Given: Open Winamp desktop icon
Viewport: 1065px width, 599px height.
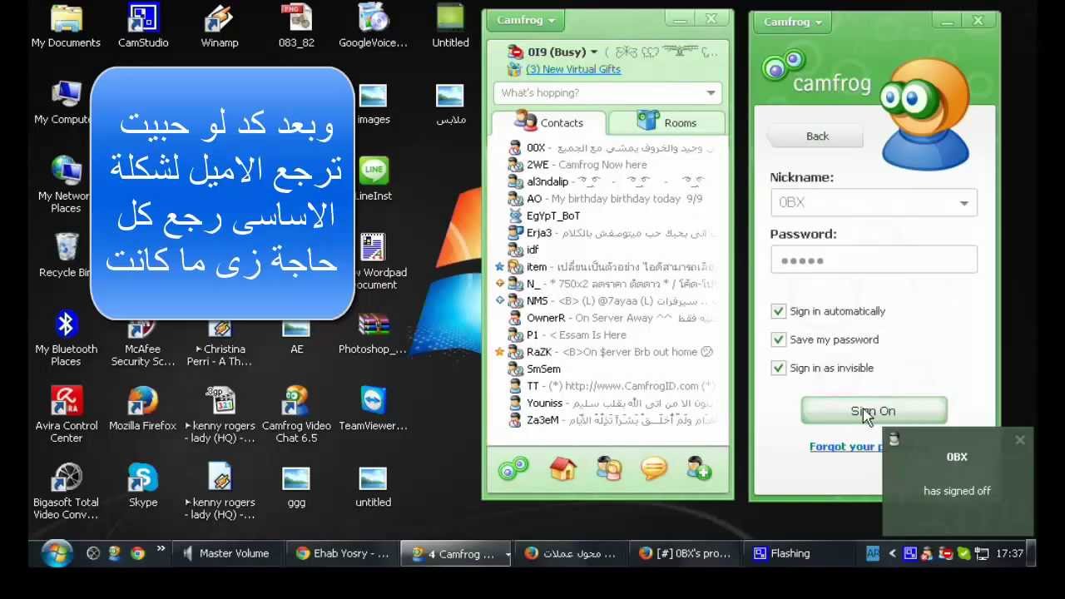Looking at the screenshot, I should pyautogui.click(x=220, y=27).
